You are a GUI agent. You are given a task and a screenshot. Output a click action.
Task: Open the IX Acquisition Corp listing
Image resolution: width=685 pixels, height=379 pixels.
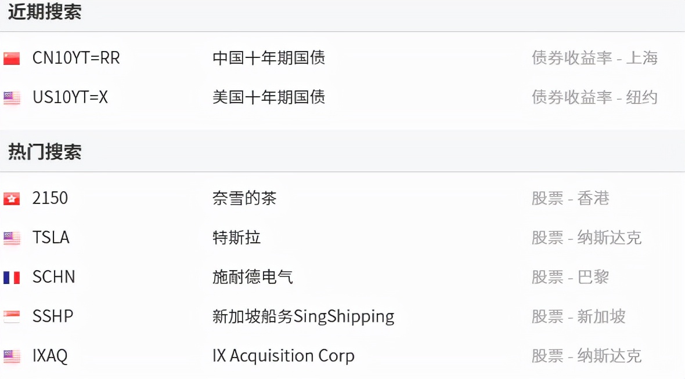283,356
